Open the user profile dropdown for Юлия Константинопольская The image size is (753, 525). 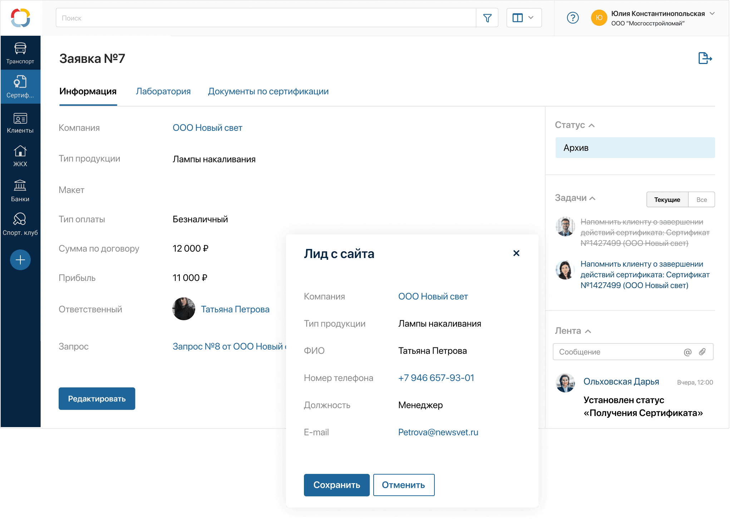click(713, 14)
